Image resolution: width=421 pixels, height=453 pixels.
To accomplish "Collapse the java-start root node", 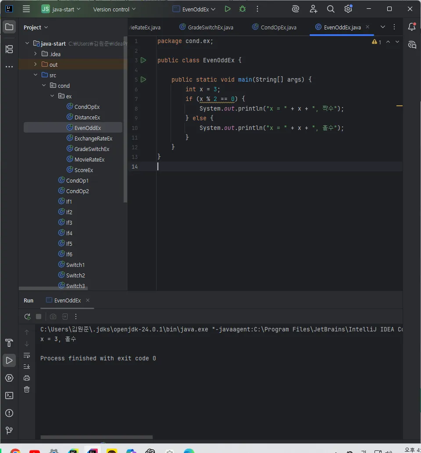I will coord(27,43).
